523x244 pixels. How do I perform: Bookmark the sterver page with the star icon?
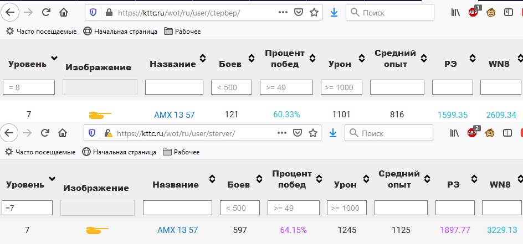tap(314, 133)
